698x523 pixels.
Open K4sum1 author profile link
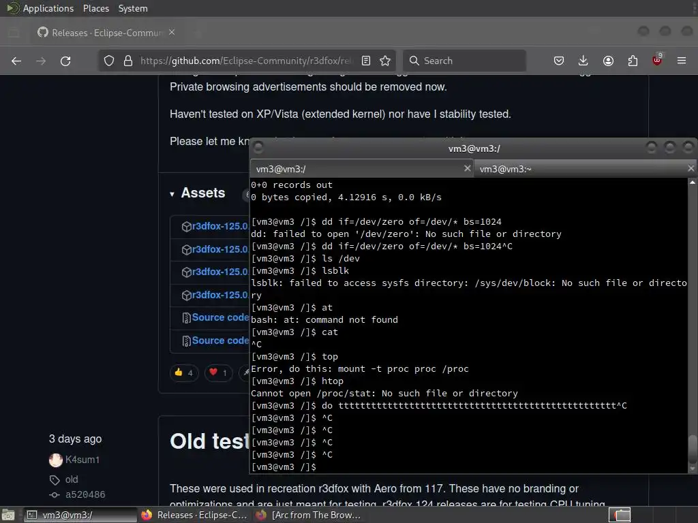(x=82, y=460)
